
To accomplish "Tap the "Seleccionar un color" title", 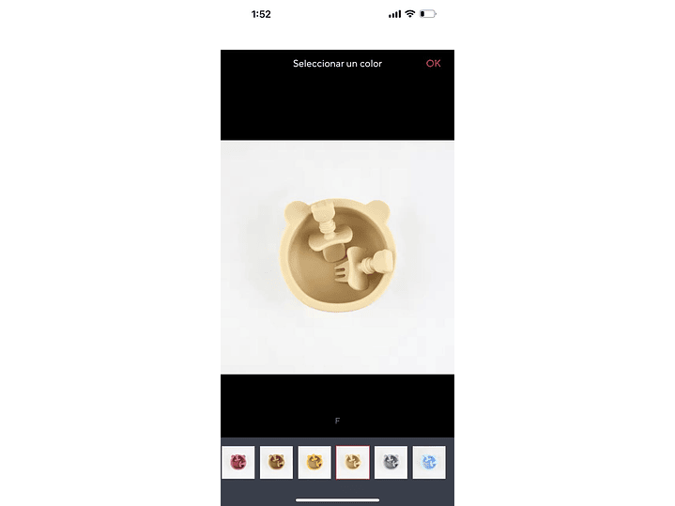I will pos(338,63).
